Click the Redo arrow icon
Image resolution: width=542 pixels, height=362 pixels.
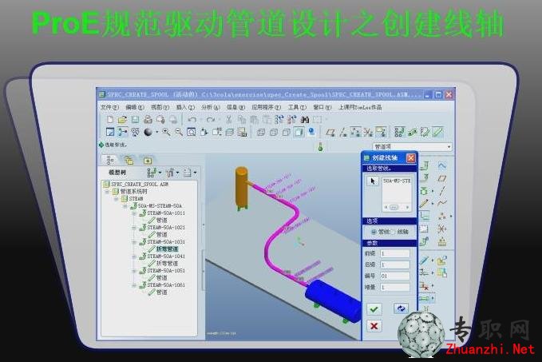[x=210, y=120]
